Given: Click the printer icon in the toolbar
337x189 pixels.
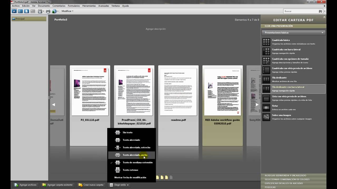Looking at the screenshot, I should (48, 11).
